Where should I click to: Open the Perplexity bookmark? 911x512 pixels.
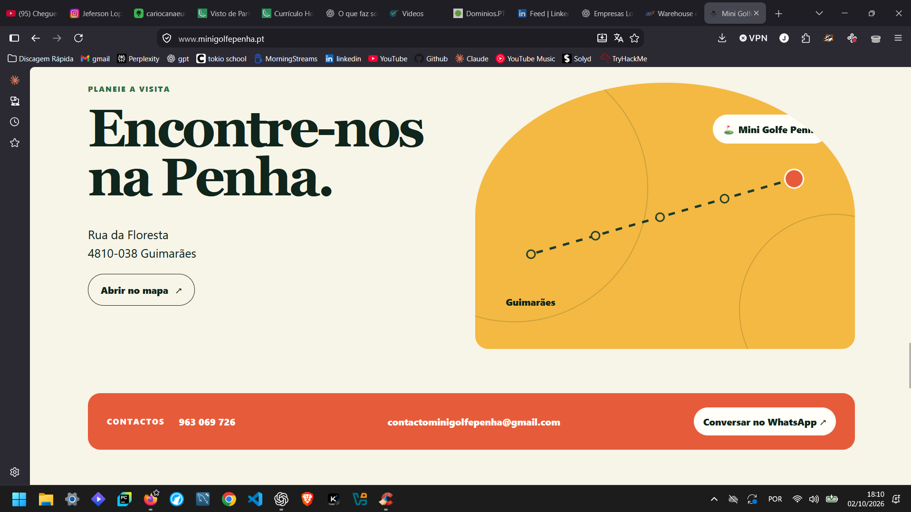tap(138, 58)
